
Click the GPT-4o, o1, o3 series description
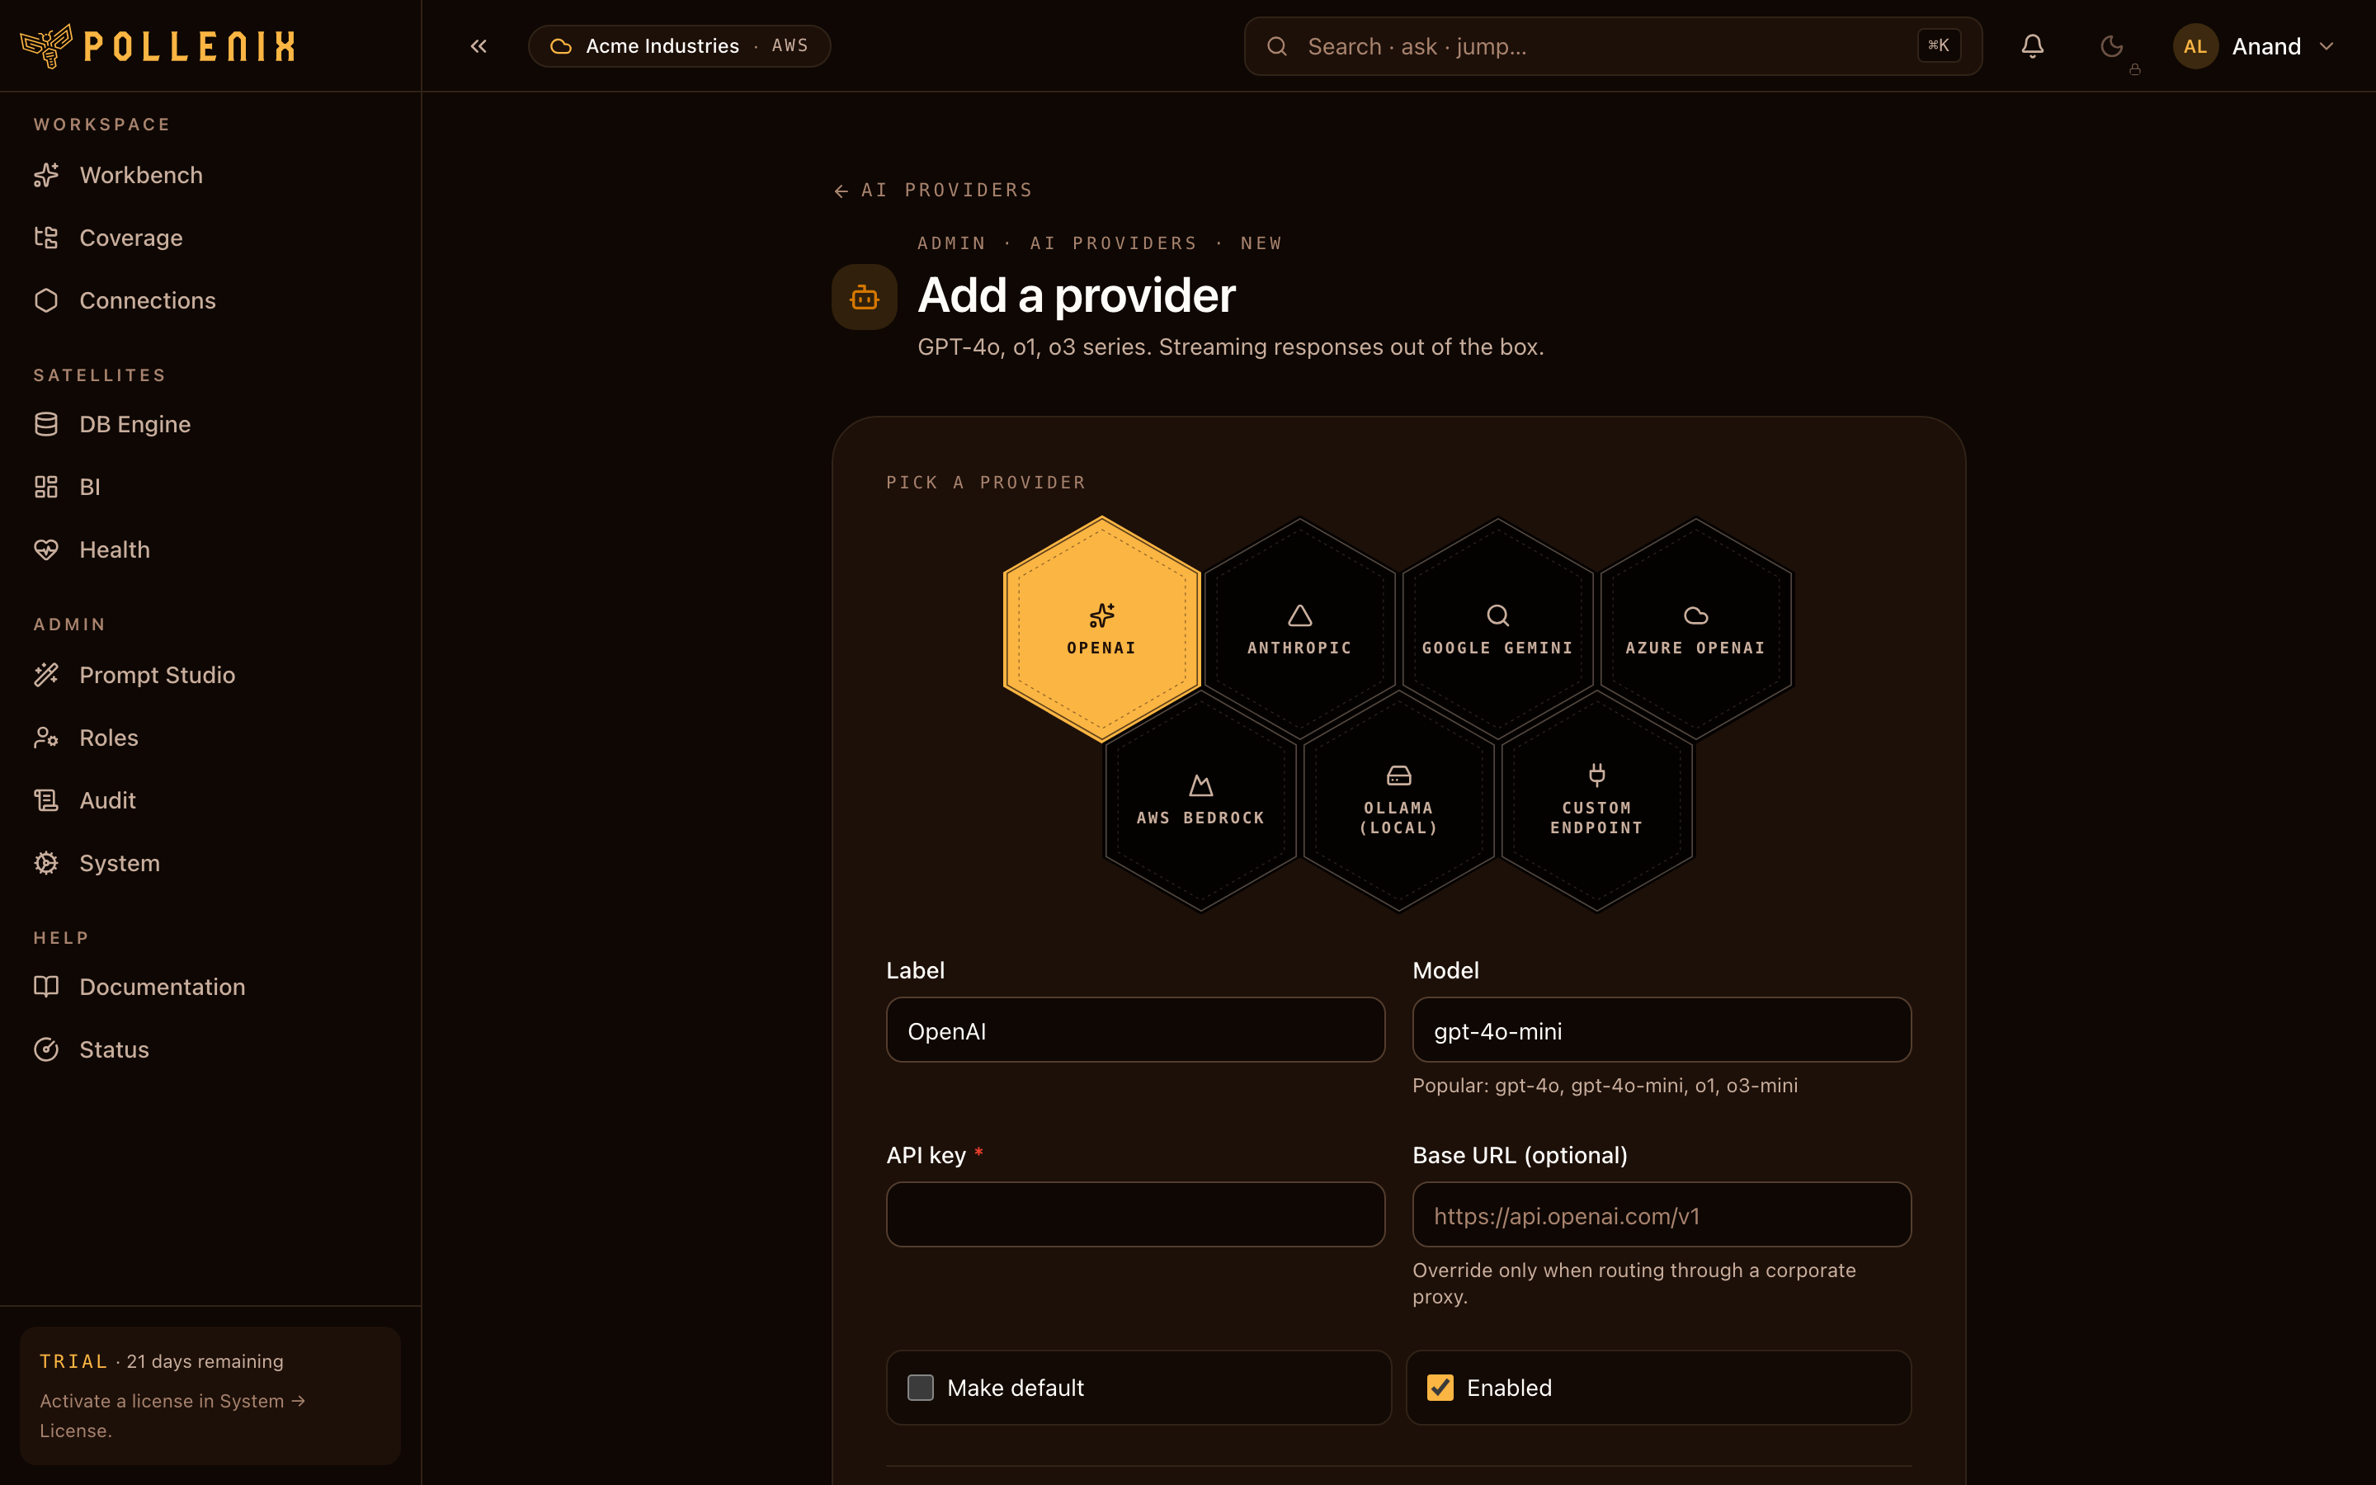tap(1230, 346)
